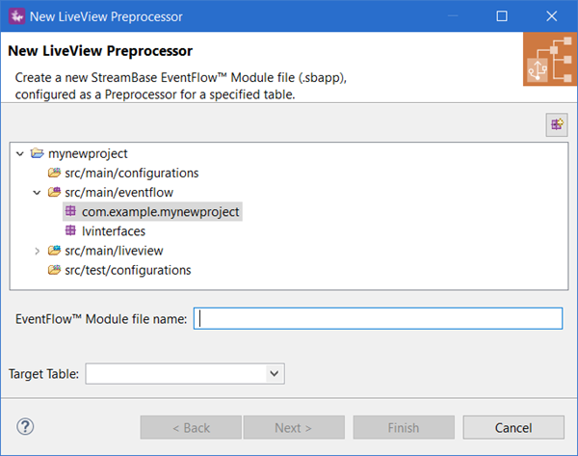Click the EventFlow Module file name field
Screen dimensions: 578x456
tap(378, 319)
